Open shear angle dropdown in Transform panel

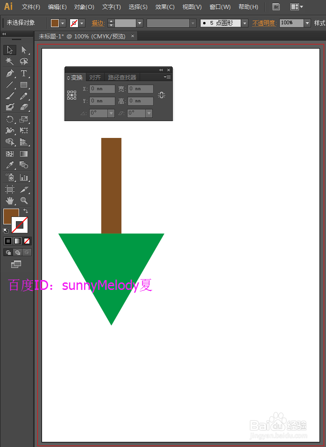coord(149,113)
